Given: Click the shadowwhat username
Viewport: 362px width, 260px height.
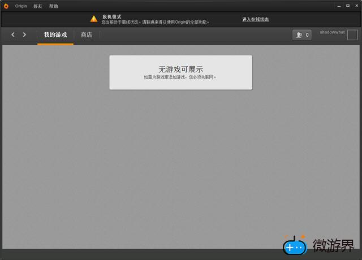Looking at the screenshot, I should [x=332, y=32].
